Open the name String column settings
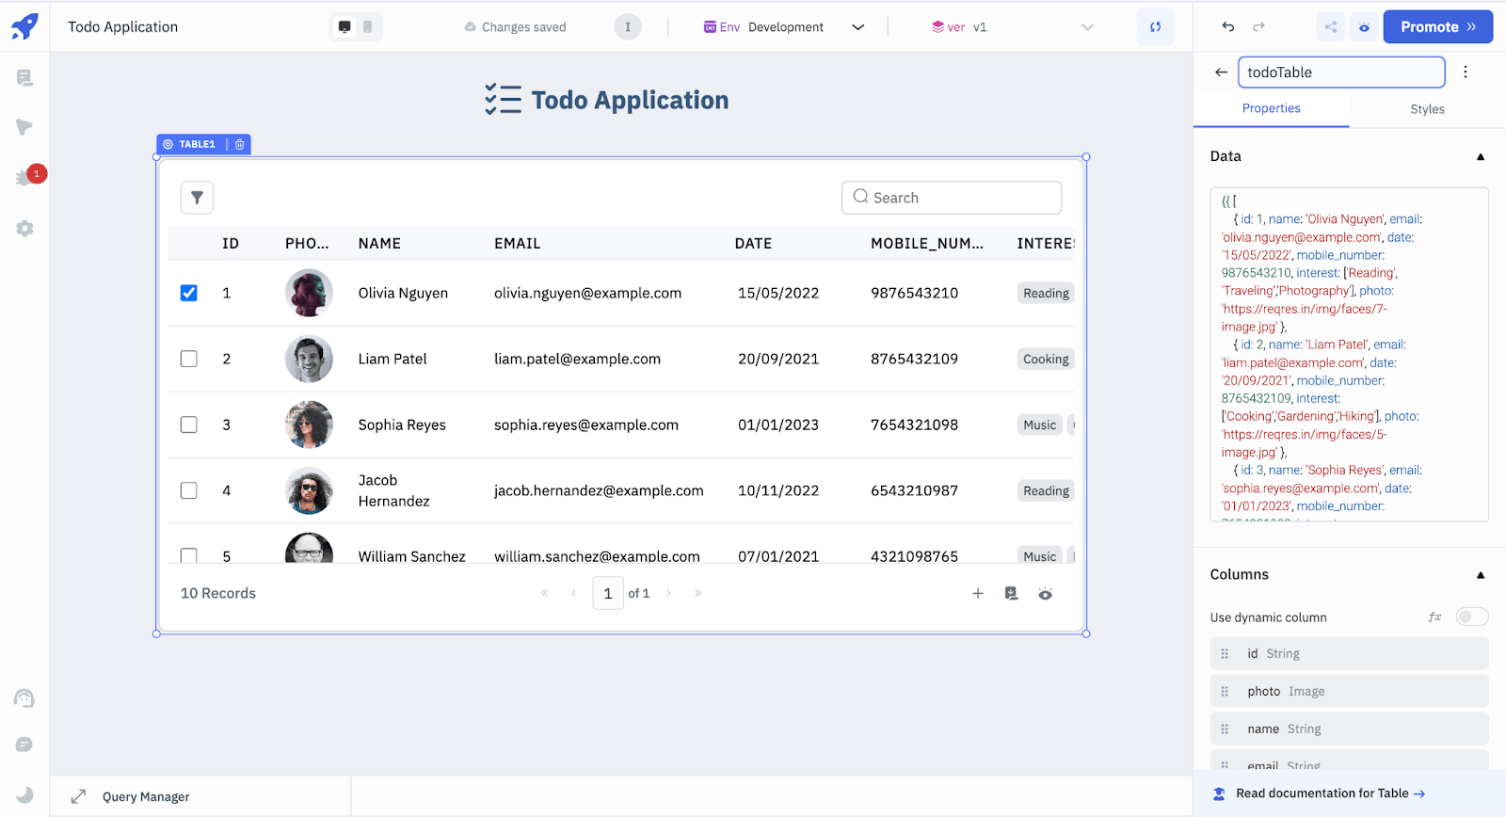This screenshot has width=1506, height=817. coord(1349,729)
